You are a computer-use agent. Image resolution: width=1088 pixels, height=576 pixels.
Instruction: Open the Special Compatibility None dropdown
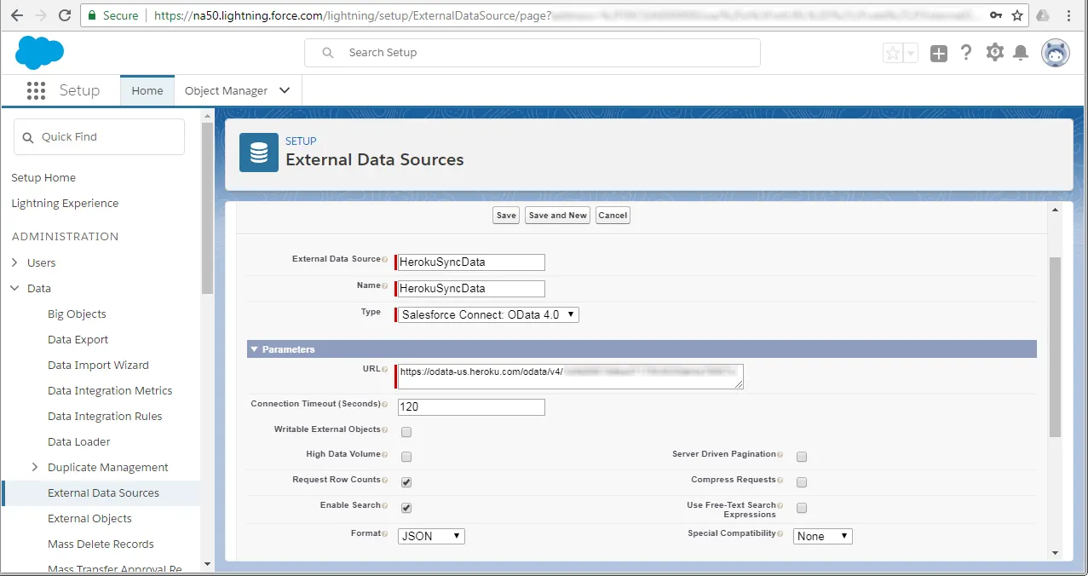[x=823, y=536]
